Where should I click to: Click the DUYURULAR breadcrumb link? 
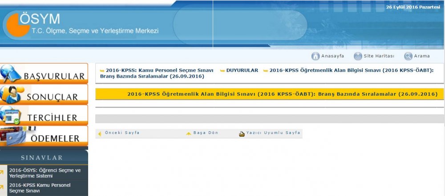[x=242, y=71]
